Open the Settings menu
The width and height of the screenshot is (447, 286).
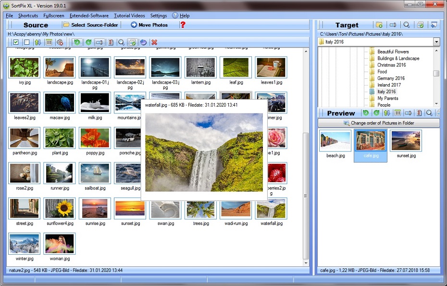tap(158, 15)
